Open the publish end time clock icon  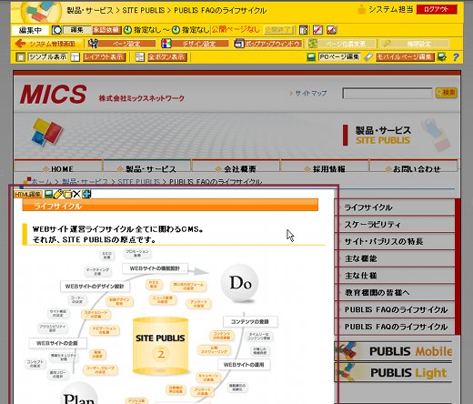[x=176, y=30]
